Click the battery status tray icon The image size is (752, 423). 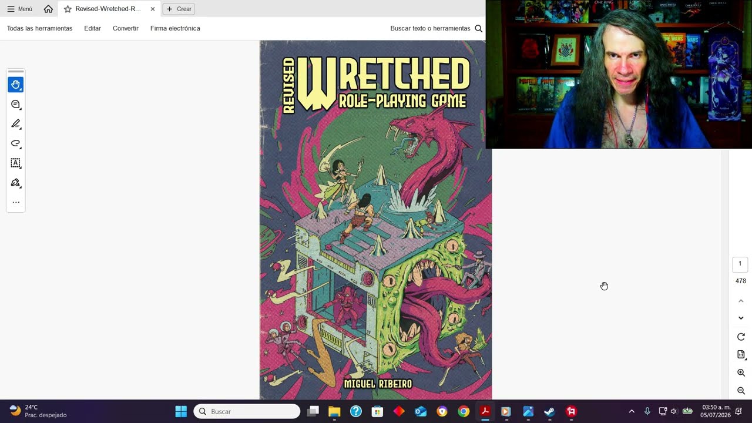(x=687, y=411)
